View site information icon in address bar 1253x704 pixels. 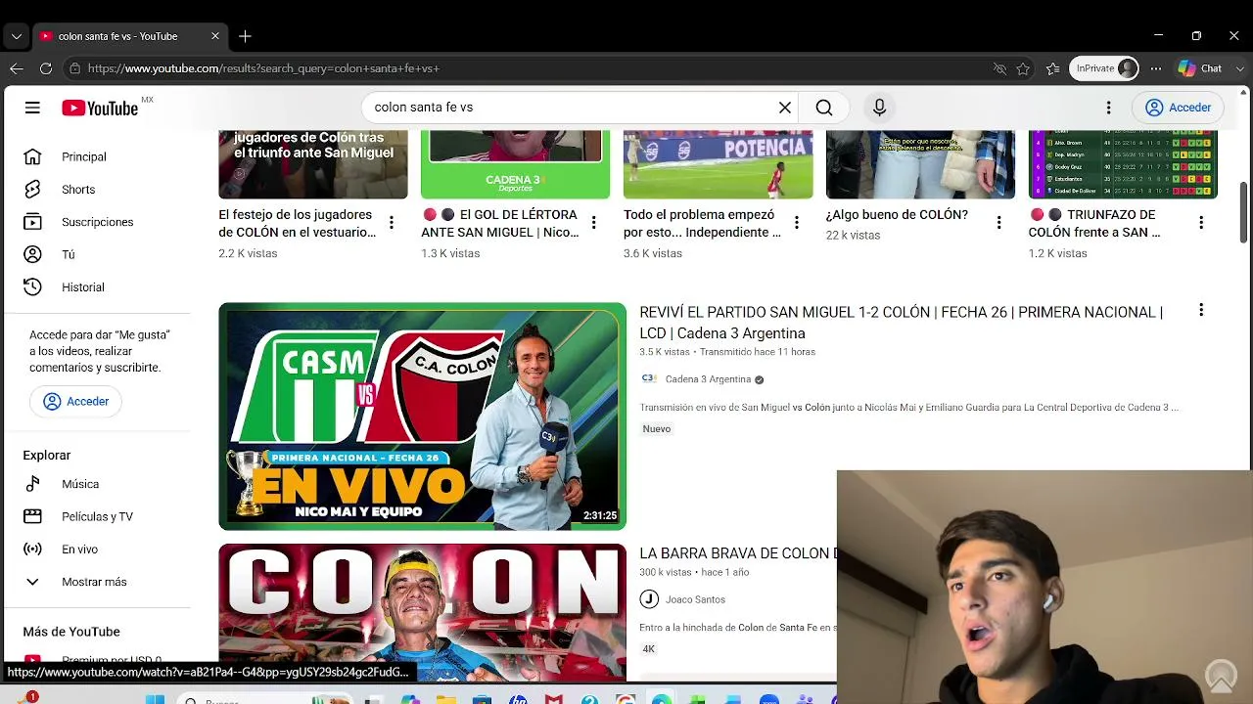click(74, 68)
